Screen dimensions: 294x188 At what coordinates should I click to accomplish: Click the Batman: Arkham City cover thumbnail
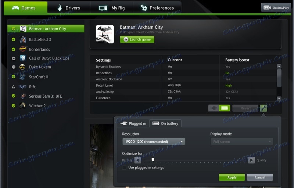(105, 35)
